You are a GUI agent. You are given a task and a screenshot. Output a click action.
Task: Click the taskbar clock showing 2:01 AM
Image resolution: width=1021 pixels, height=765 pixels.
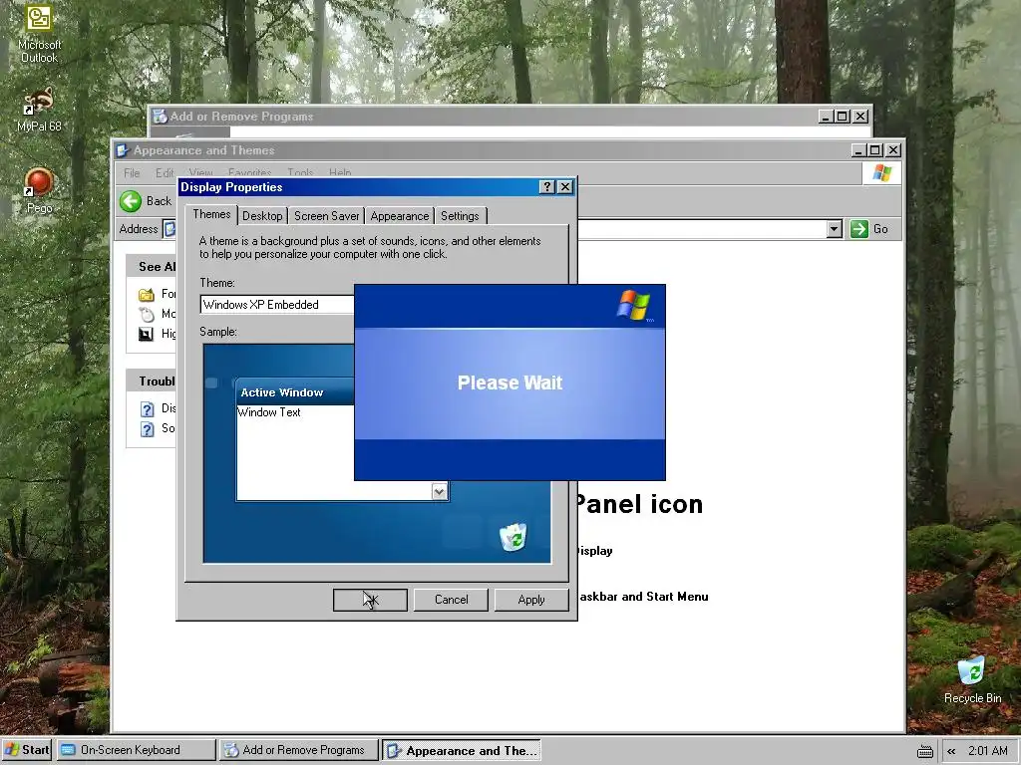[988, 751]
